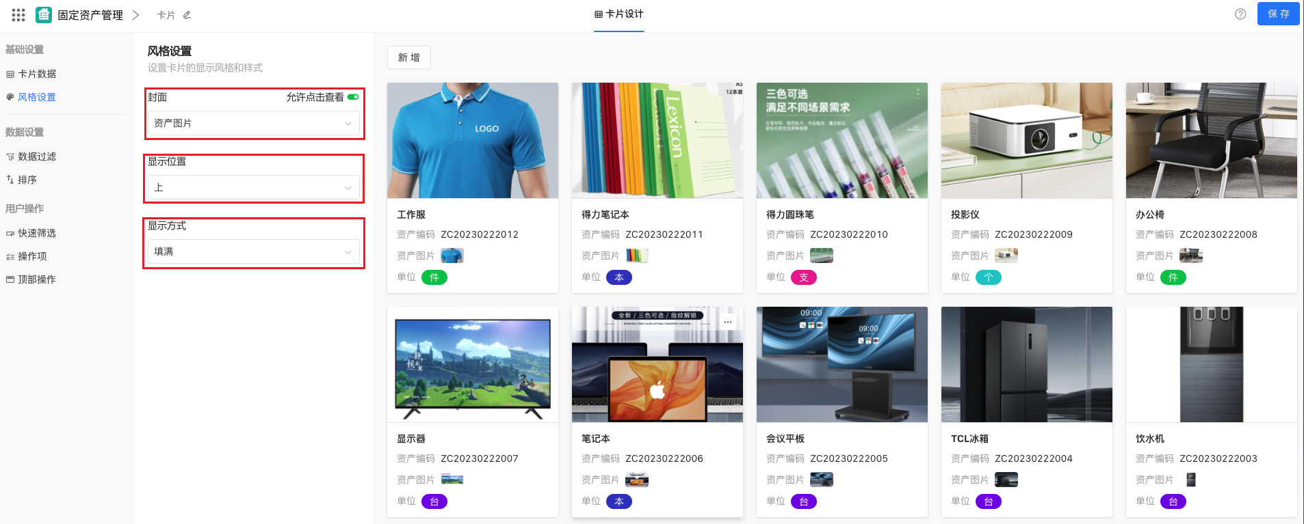Open the app launcher grid icon
1304x524 pixels.
coord(18,14)
